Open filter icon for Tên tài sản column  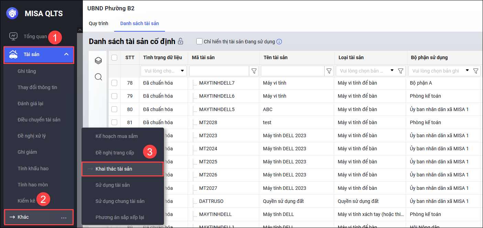point(329,71)
